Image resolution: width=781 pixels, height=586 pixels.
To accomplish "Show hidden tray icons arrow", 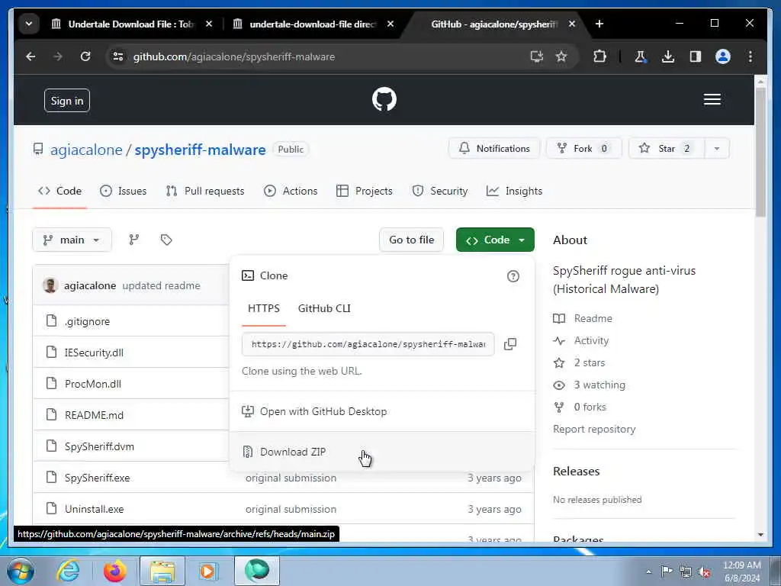I will point(648,572).
